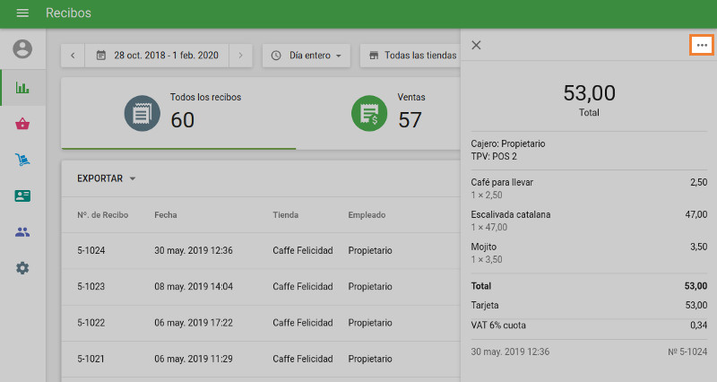Go to previous date period
Image resolution: width=717 pixels, height=382 pixels.
point(73,56)
